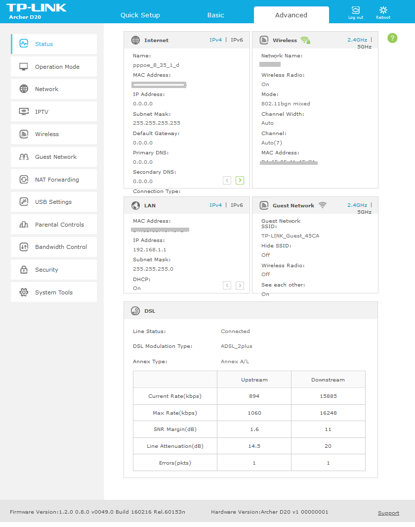Open the Guest Network menu label
415x527 pixels.
coord(56,157)
